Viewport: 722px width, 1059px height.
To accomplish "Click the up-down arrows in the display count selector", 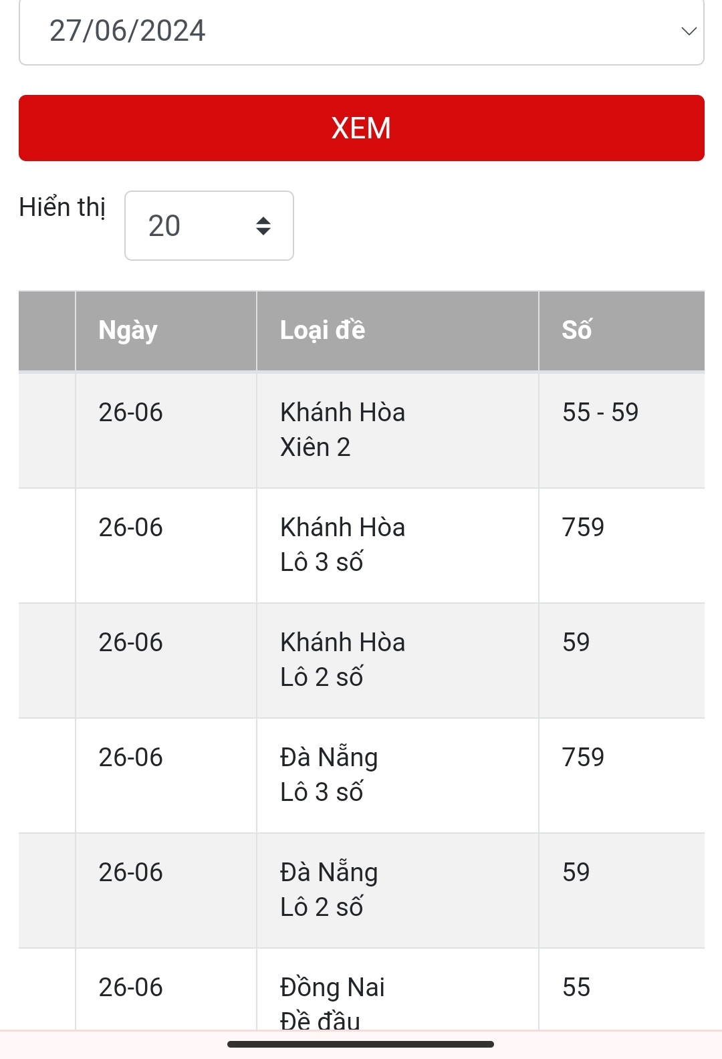I will [x=263, y=226].
